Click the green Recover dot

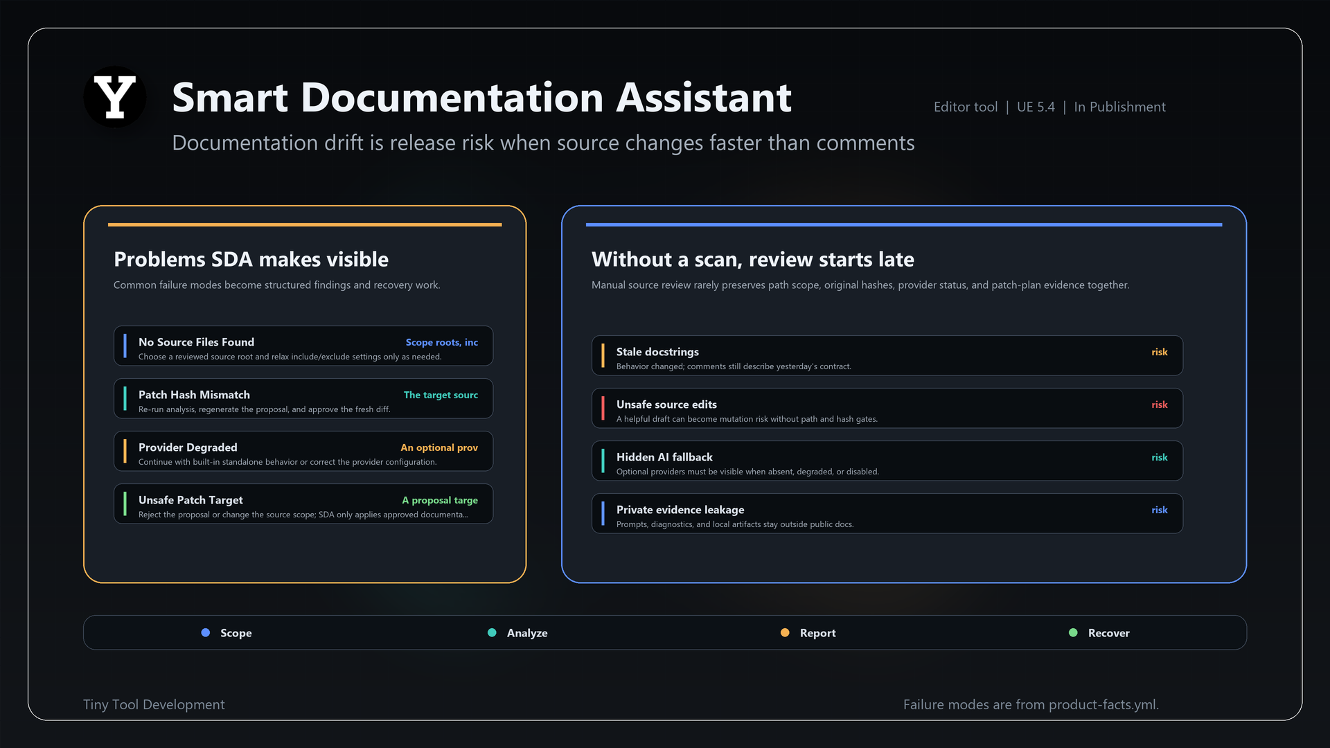click(1073, 632)
